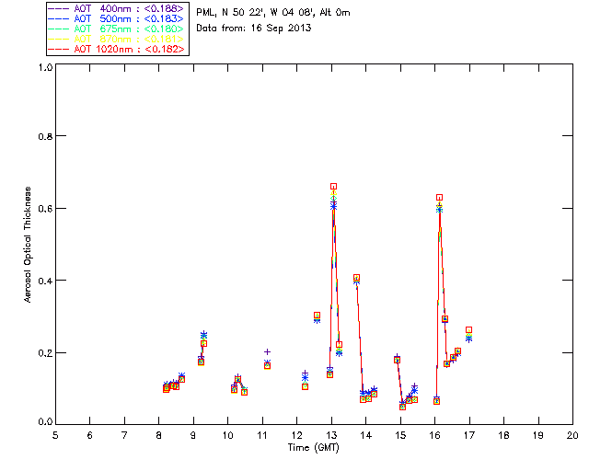The height and width of the screenshot is (471, 589).
Task: Click the highest red square marker near 13 GMT
Action: 333,187
